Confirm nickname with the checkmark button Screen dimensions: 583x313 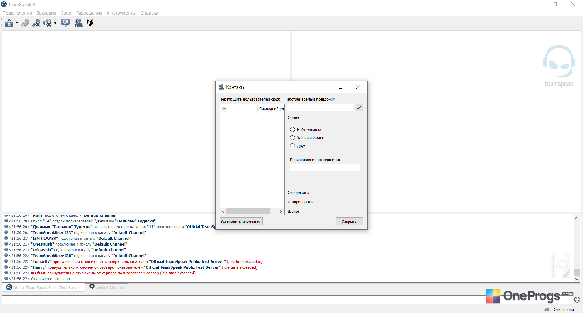[359, 108]
